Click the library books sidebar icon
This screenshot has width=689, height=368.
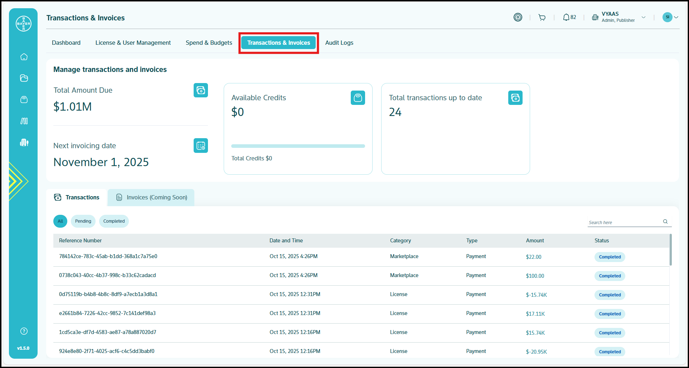(24, 121)
